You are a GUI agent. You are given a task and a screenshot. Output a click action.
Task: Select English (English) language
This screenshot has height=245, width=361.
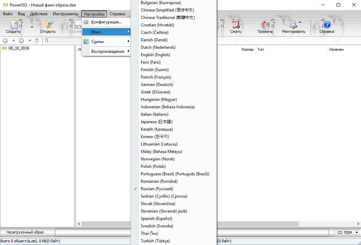click(174, 55)
